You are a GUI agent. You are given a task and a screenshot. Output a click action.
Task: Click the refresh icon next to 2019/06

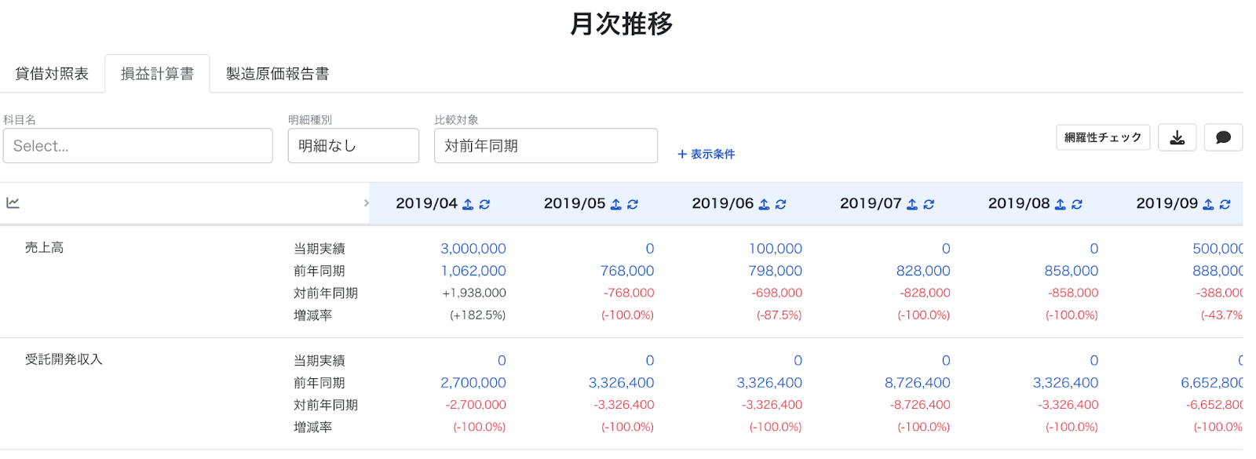(780, 204)
